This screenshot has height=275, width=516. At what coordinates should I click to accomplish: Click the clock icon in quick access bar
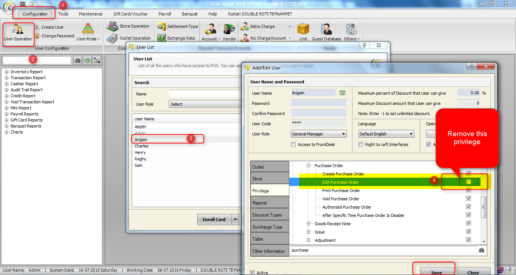(x=31, y=3)
